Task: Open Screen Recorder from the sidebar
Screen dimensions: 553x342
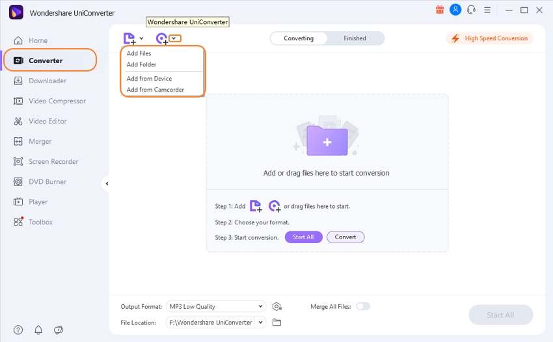Action: coord(46,161)
